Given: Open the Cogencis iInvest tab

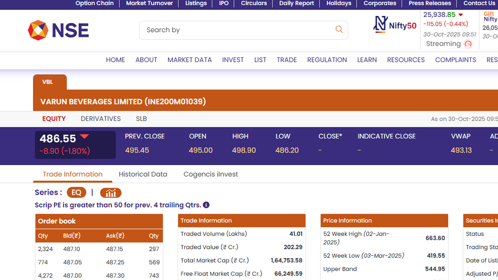Looking at the screenshot, I should point(211,174).
